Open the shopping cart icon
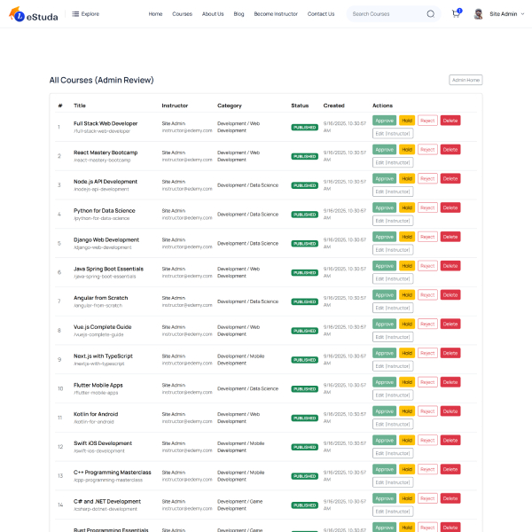Screen dimensions: 532x532 pyautogui.click(x=455, y=14)
